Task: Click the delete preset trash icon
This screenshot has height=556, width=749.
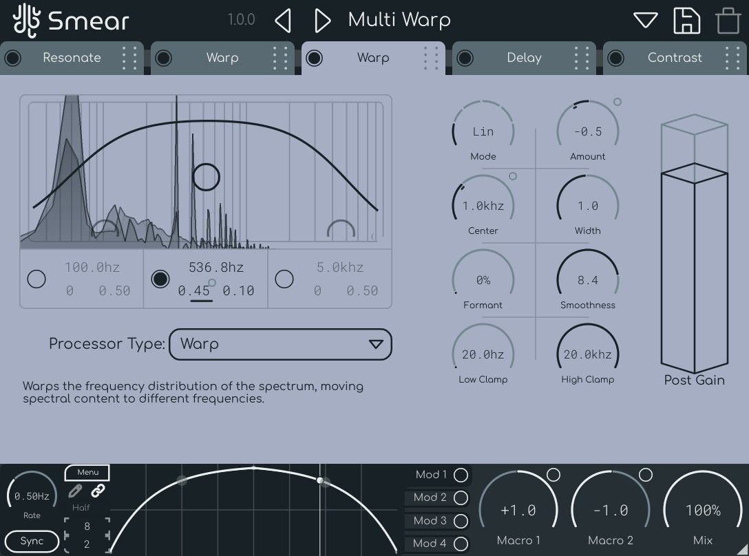Action: [x=728, y=21]
